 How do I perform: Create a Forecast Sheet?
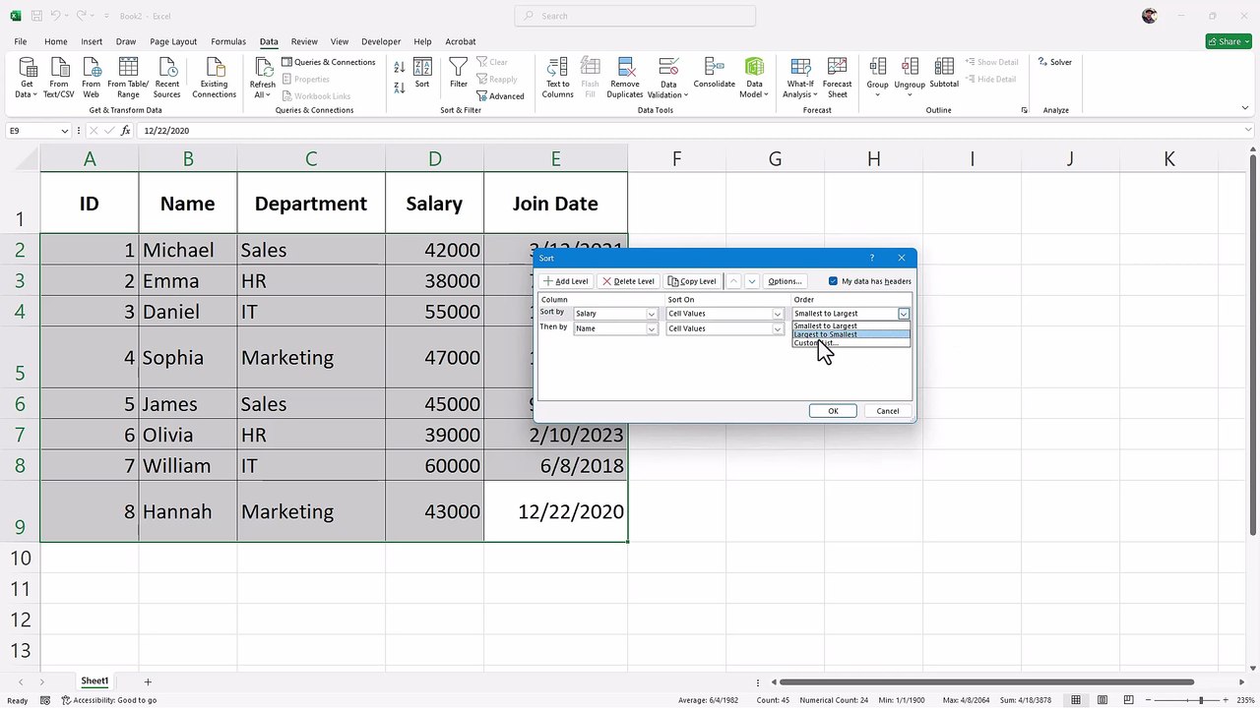(x=838, y=77)
